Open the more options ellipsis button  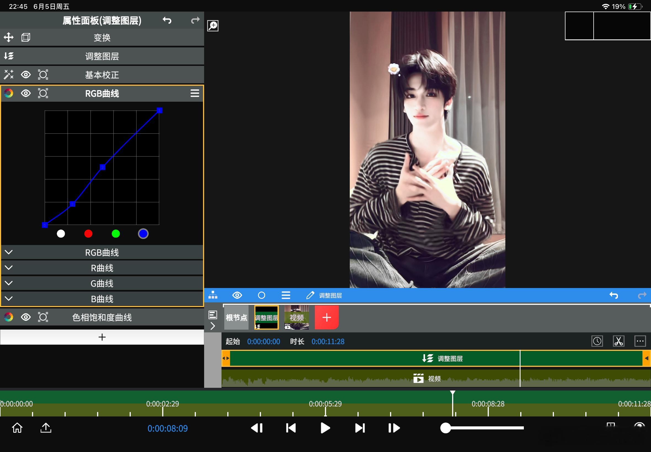pyautogui.click(x=640, y=341)
